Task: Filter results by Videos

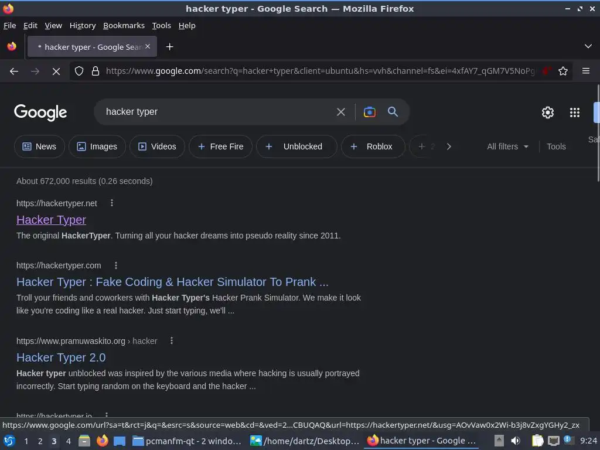Action: (x=157, y=146)
